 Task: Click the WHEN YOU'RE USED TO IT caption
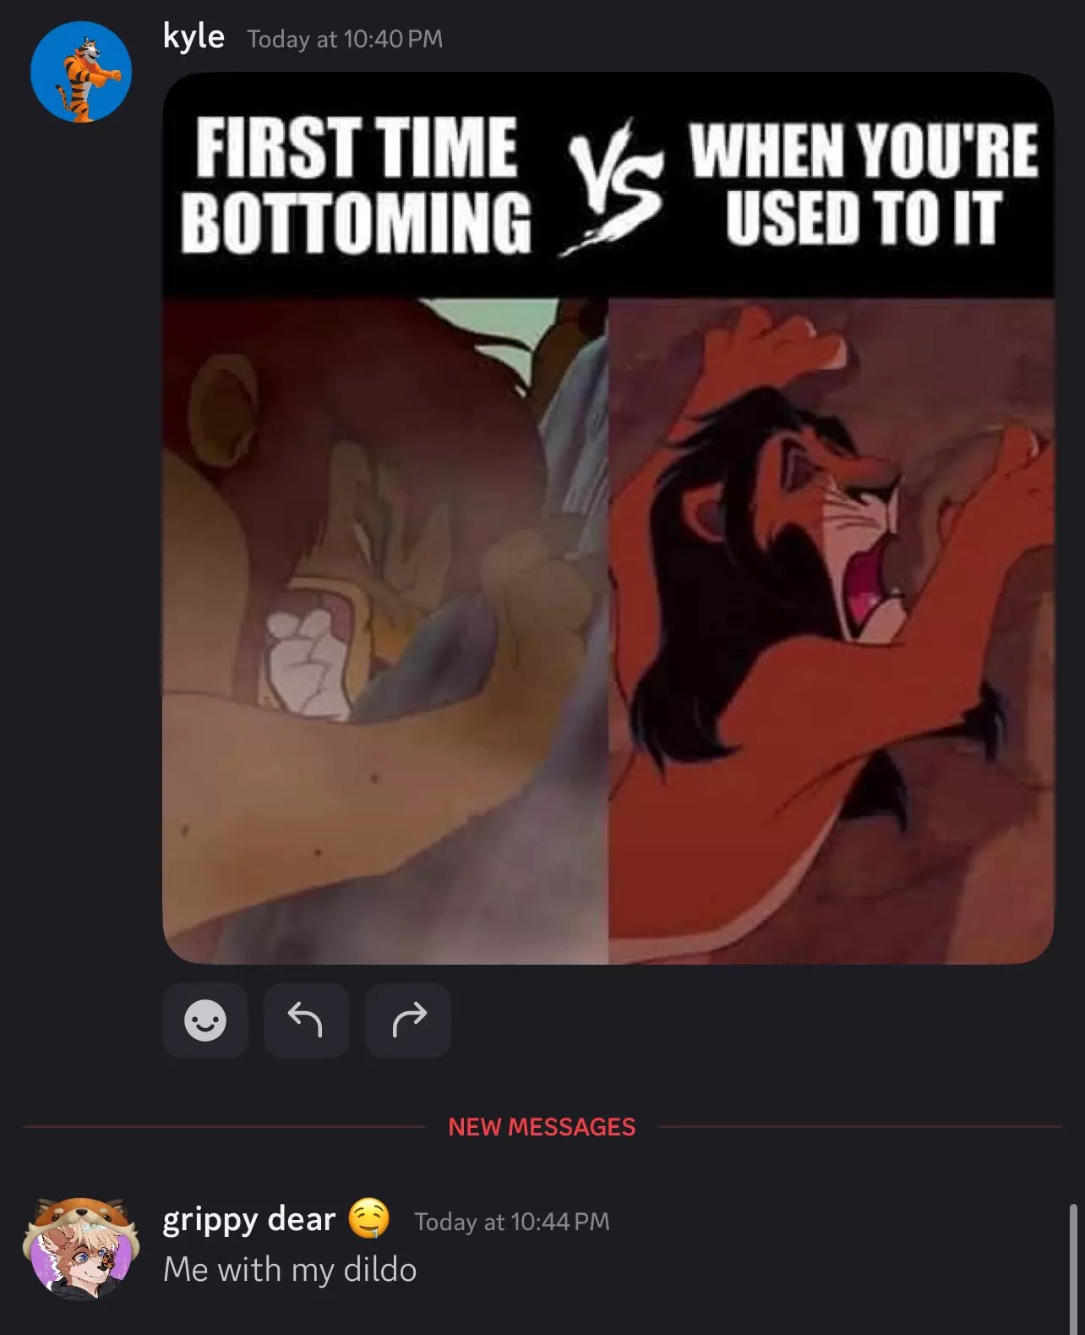click(864, 184)
